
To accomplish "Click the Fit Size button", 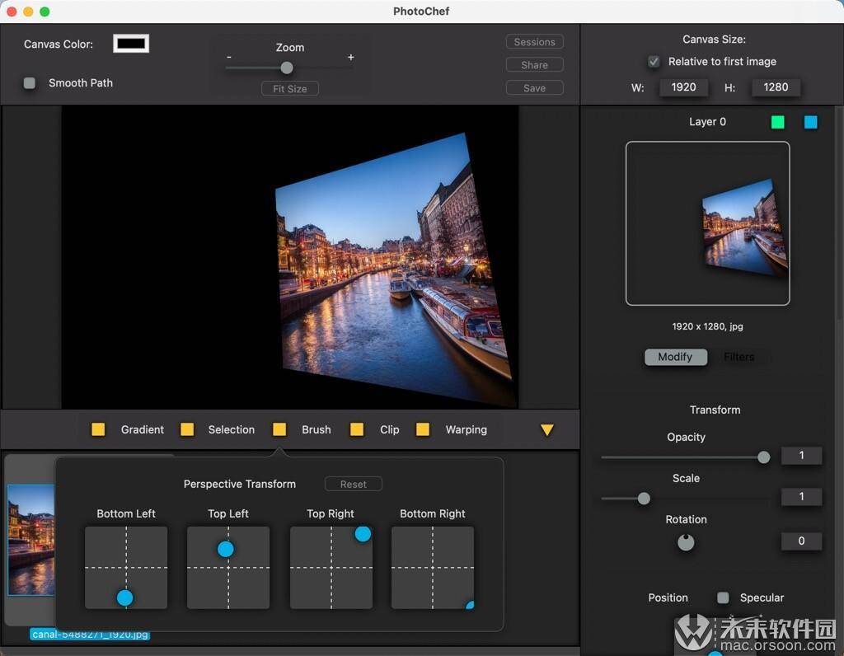I will click(x=289, y=89).
